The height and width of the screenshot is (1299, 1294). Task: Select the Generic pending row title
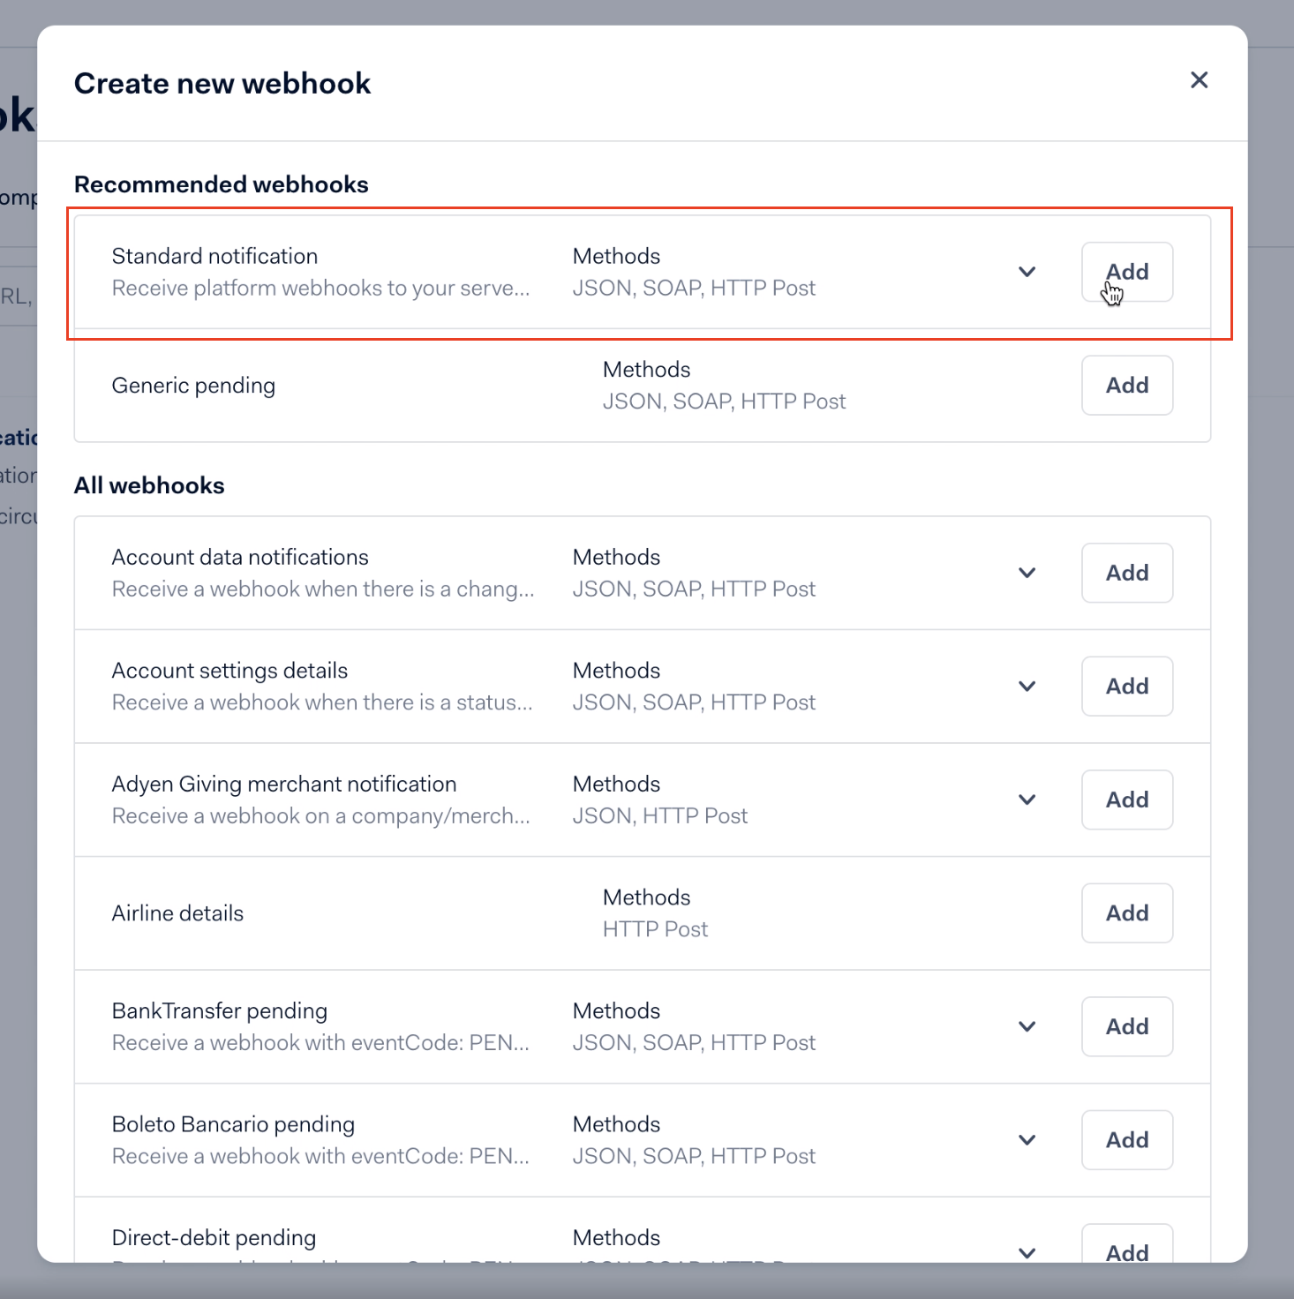(193, 386)
